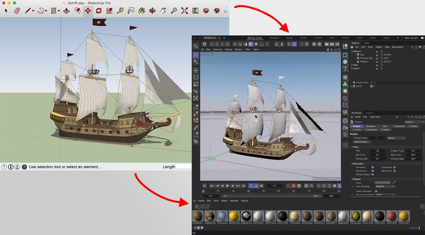Expand the Tags tree node
Image resolution: width=425 pixels, height=235 pixels.
(352, 65)
